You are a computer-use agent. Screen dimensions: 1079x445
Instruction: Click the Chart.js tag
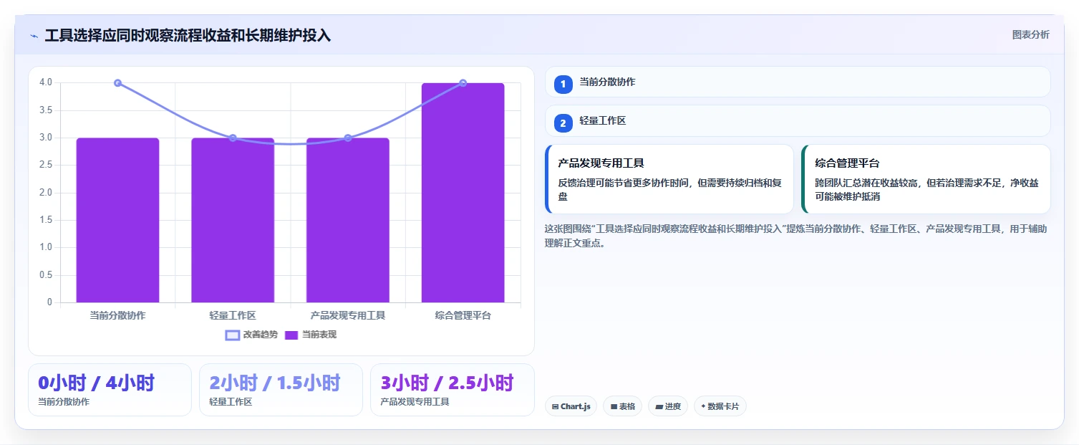tap(571, 406)
